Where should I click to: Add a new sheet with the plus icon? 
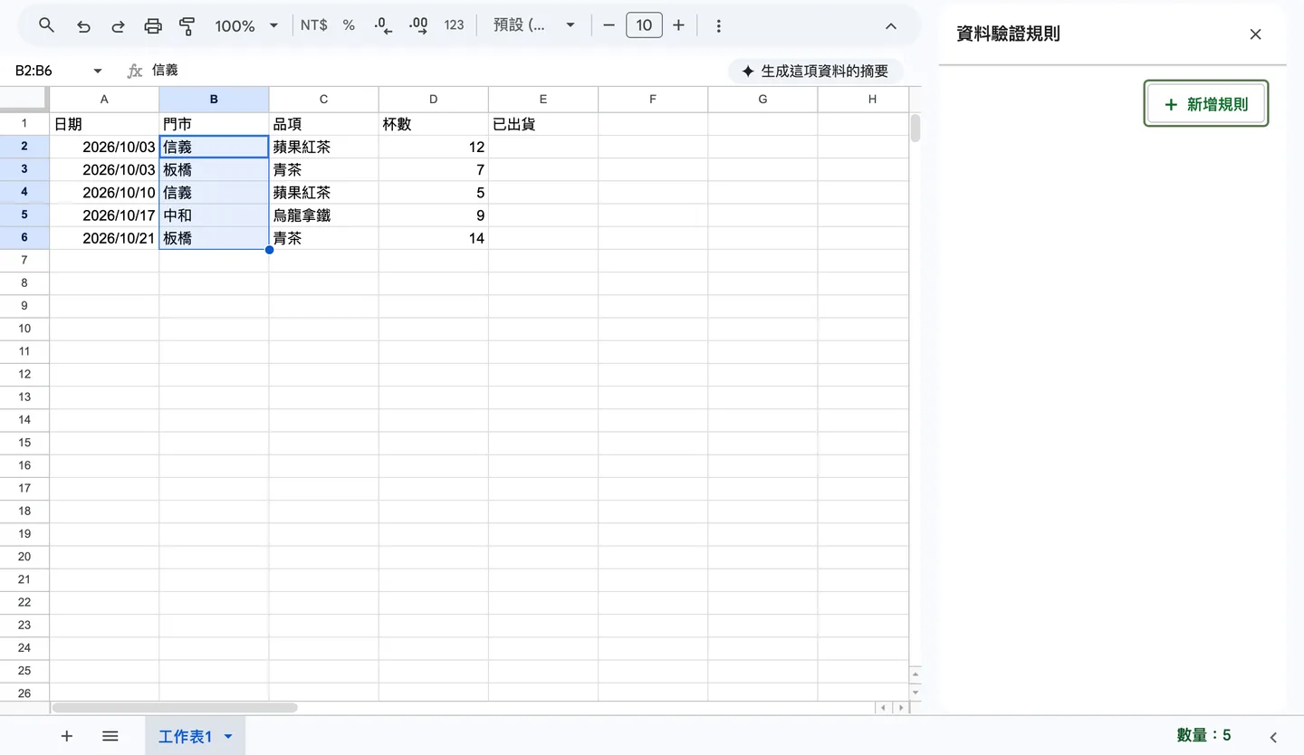pyautogui.click(x=66, y=736)
